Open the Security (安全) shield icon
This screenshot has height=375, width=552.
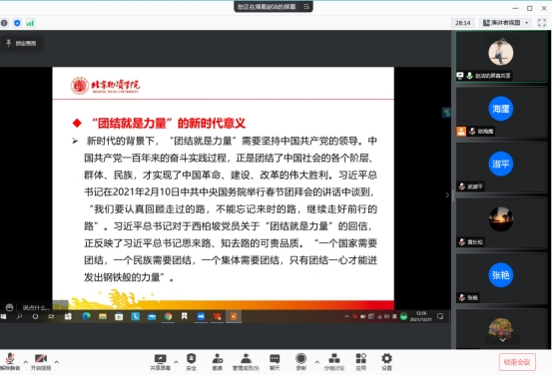pos(192,362)
